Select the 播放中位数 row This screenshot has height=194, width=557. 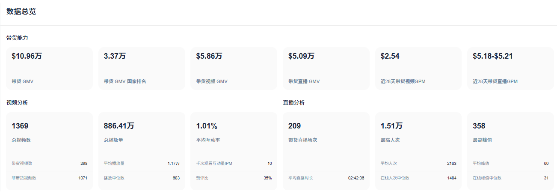tap(142, 178)
